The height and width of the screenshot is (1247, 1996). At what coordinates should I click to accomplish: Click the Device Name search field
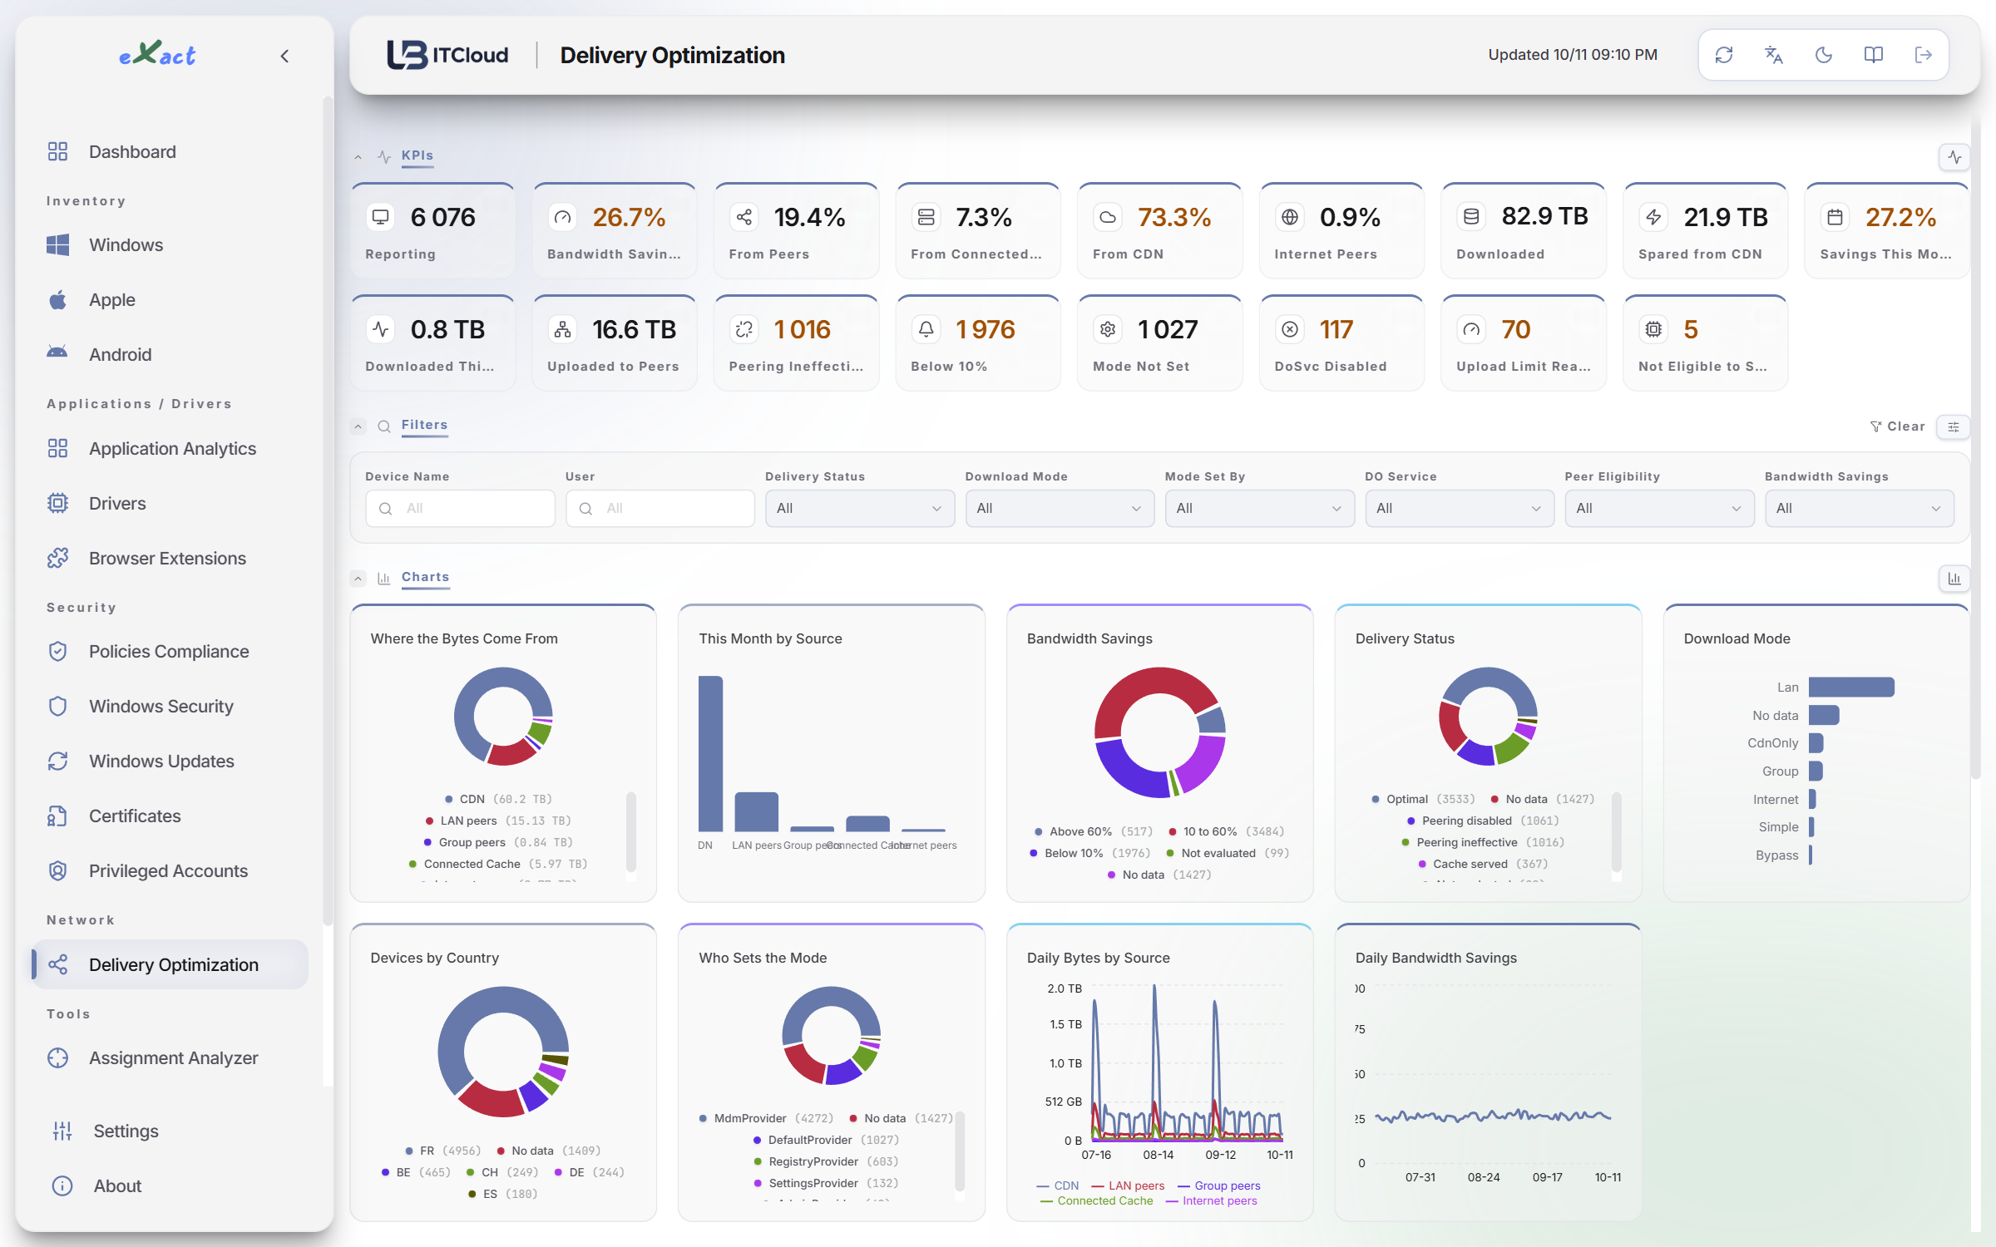click(x=460, y=508)
